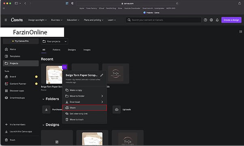Image resolution: width=244 pixels, height=146 pixels.
Task: Click the Canva logo
Action: click(17, 20)
